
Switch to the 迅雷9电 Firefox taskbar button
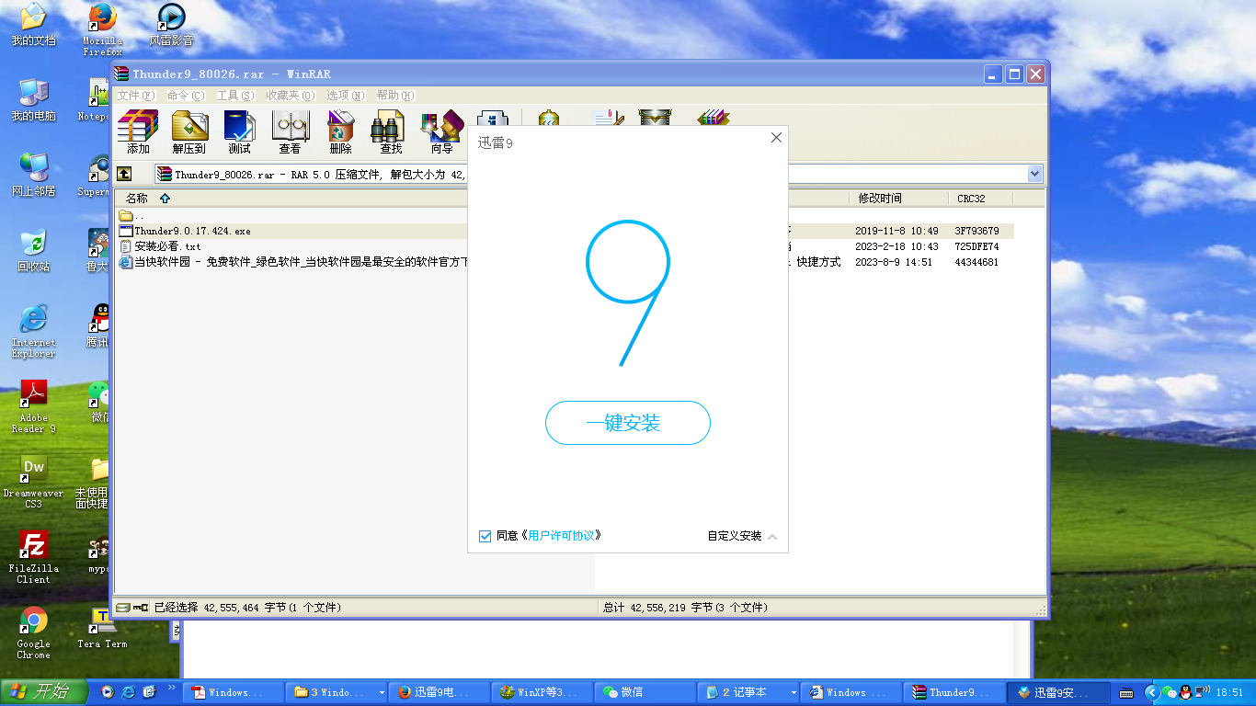[440, 692]
